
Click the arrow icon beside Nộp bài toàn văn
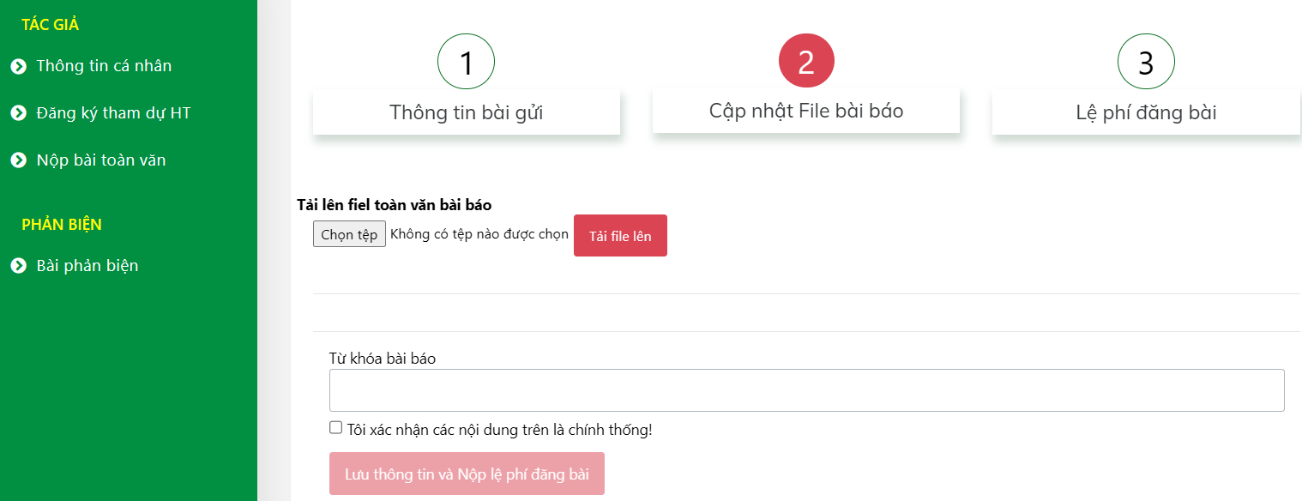19,160
